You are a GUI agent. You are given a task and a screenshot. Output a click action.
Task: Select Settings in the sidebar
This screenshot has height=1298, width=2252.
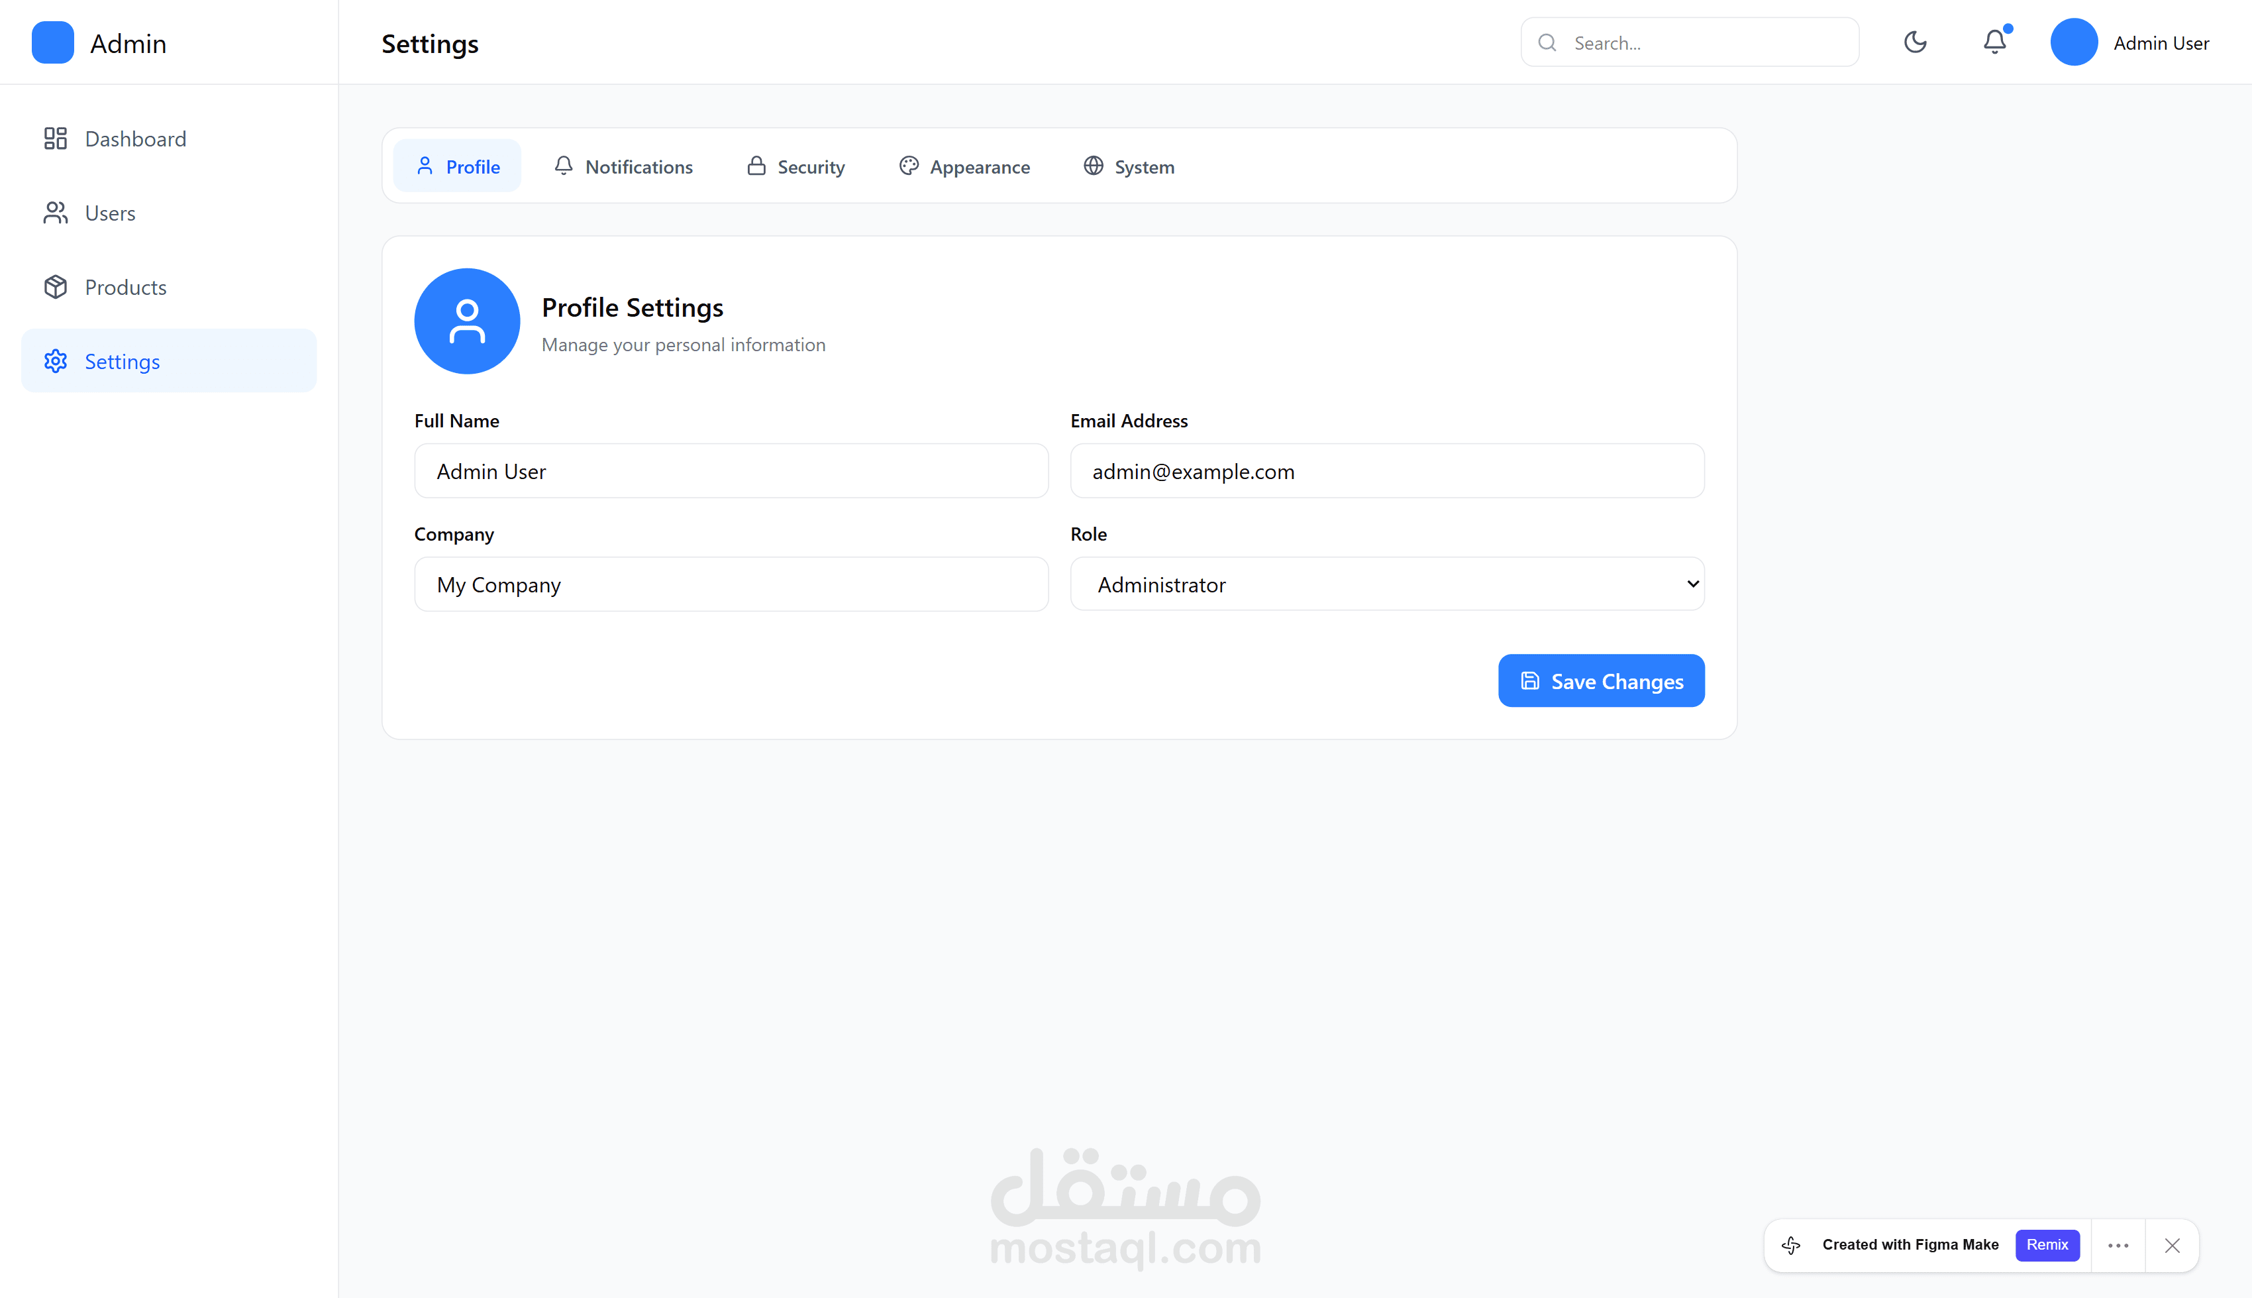[x=122, y=361]
